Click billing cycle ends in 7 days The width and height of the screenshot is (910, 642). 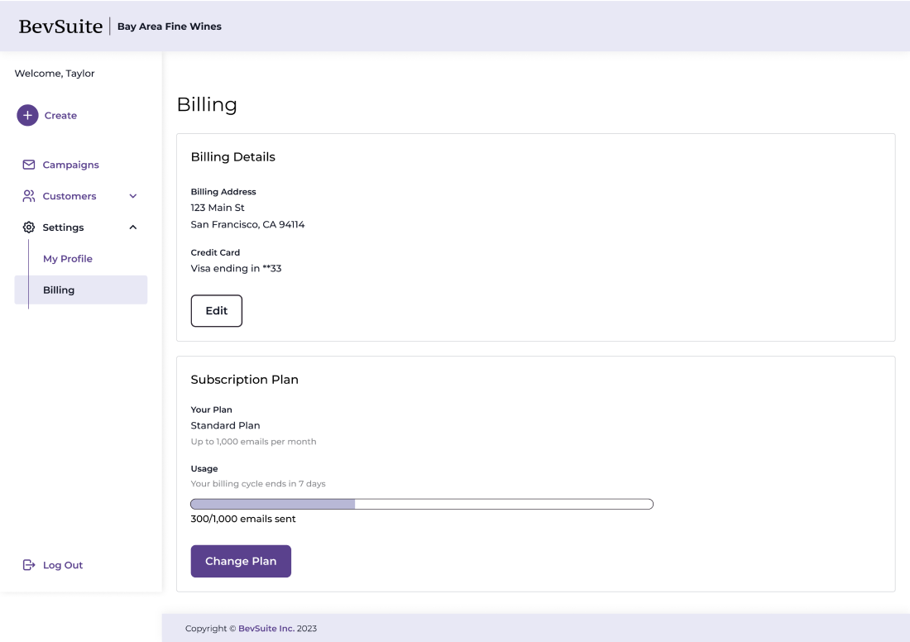(x=257, y=483)
